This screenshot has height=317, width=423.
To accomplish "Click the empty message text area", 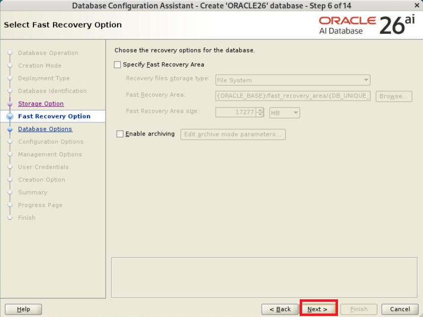I will pos(264,278).
